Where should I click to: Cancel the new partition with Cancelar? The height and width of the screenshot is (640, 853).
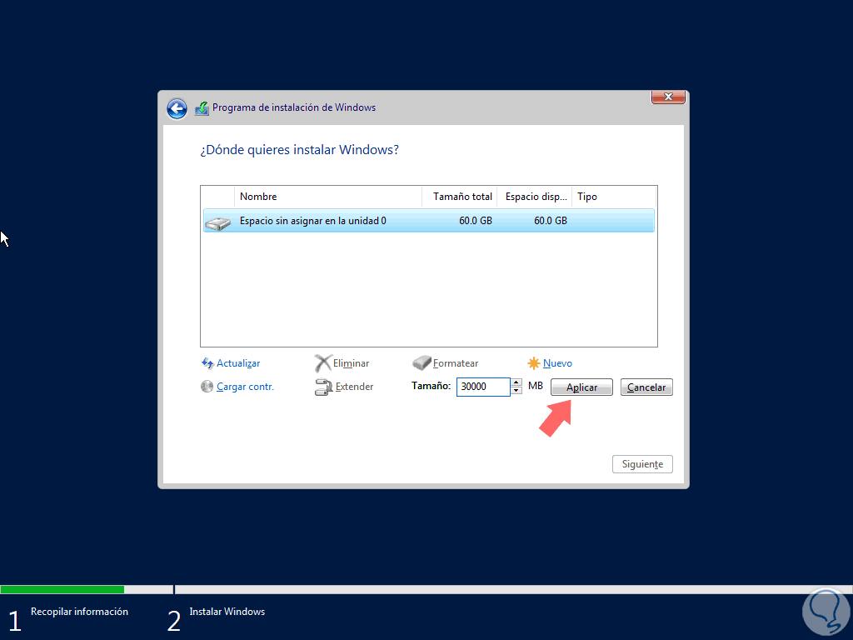[646, 387]
